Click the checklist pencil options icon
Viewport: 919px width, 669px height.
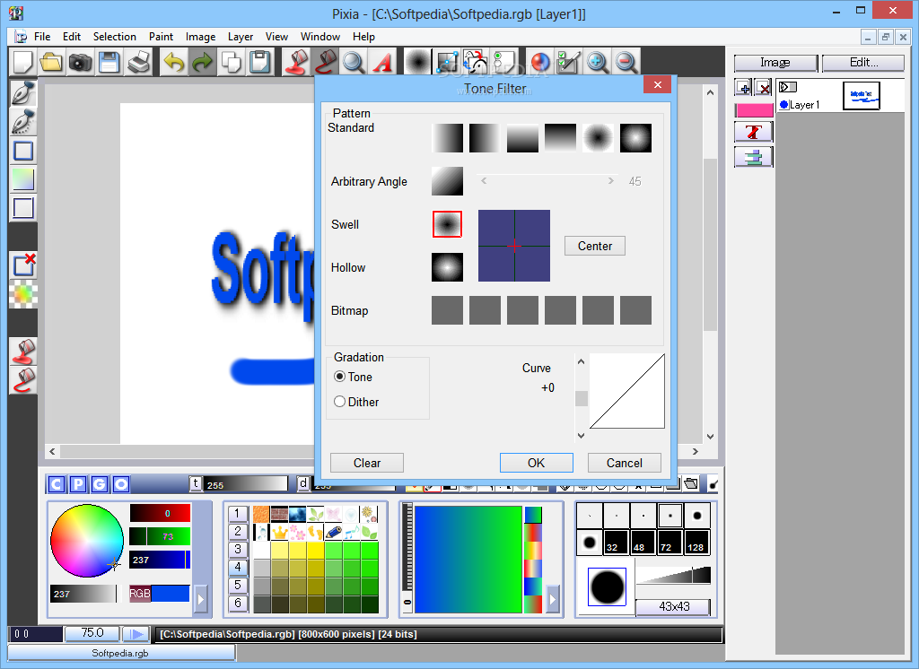[x=568, y=62]
